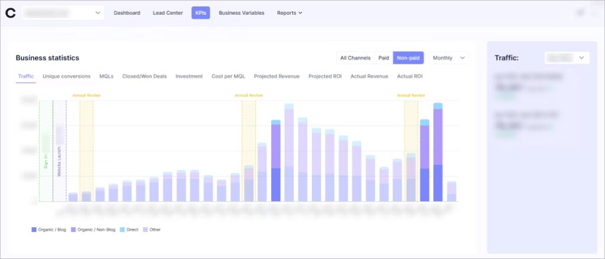The image size is (605, 259).
Task: Open the Business Variables page
Action: (x=242, y=13)
